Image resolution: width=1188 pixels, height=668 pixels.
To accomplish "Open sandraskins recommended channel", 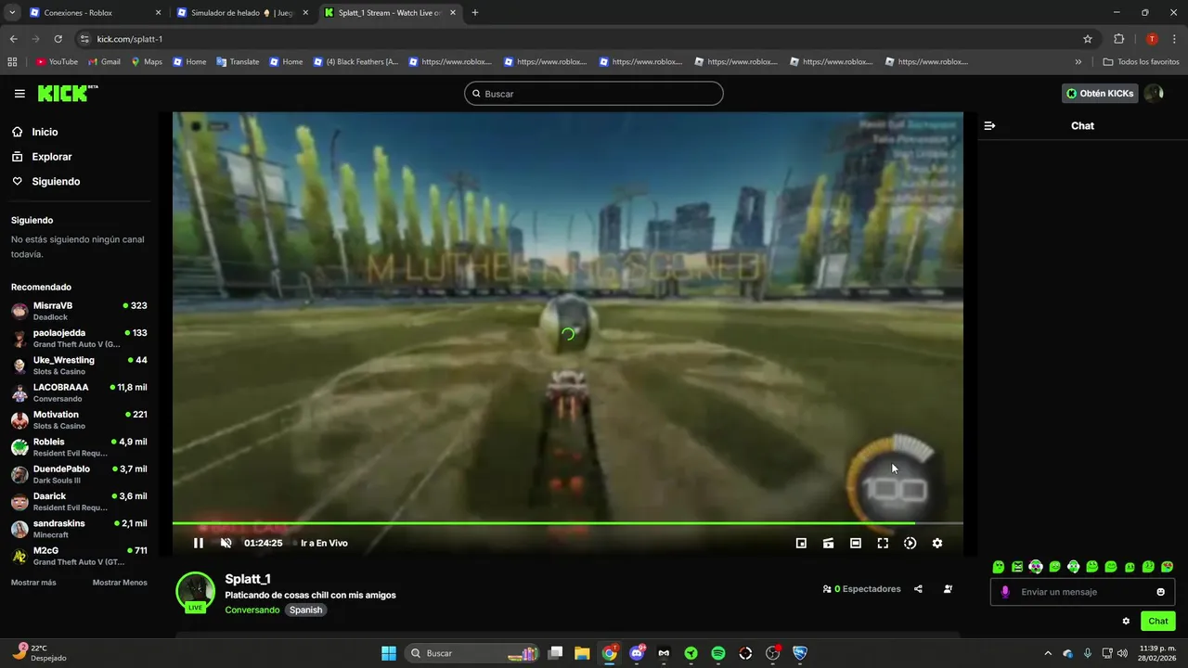I will (x=79, y=529).
